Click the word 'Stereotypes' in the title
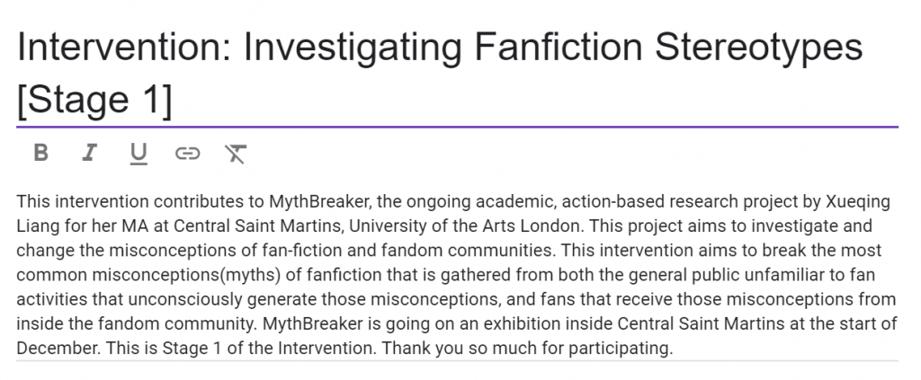The width and height of the screenshot is (921, 380). 758,47
